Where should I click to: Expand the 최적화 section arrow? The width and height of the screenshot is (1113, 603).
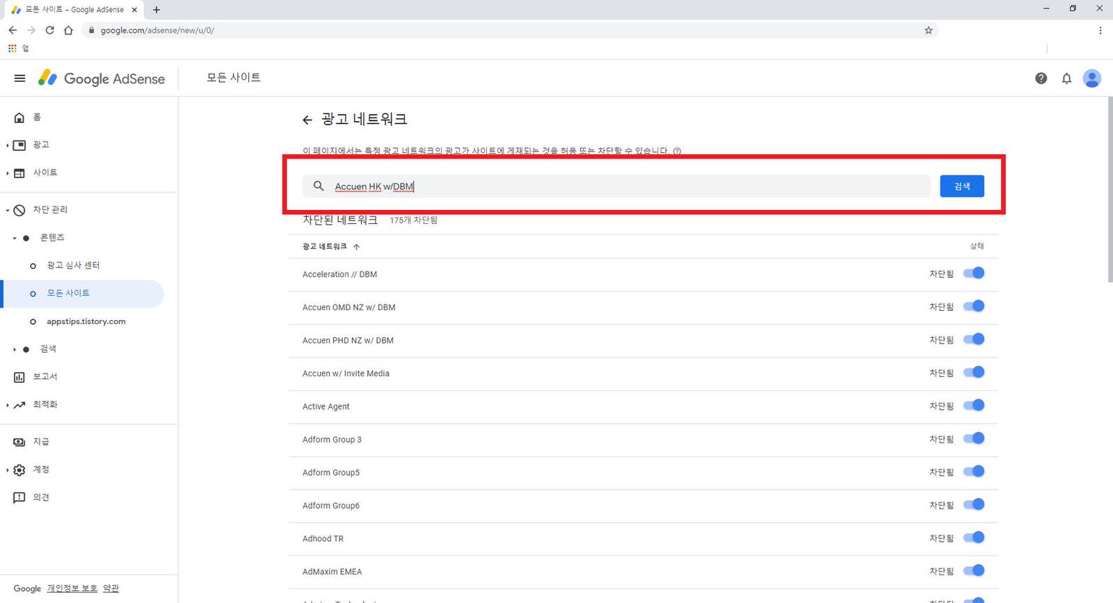pos(7,405)
